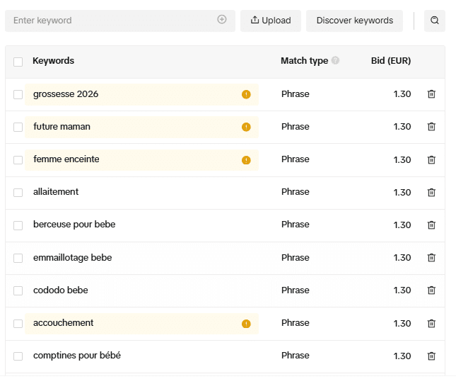Open Phrase match selector for 'accouchement'

(x=295, y=323)
